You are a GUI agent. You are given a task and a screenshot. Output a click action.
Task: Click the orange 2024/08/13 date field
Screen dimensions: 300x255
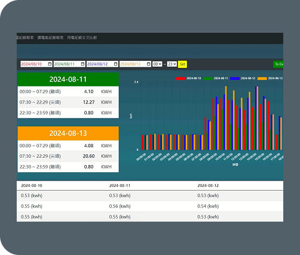tap(135, 64)
